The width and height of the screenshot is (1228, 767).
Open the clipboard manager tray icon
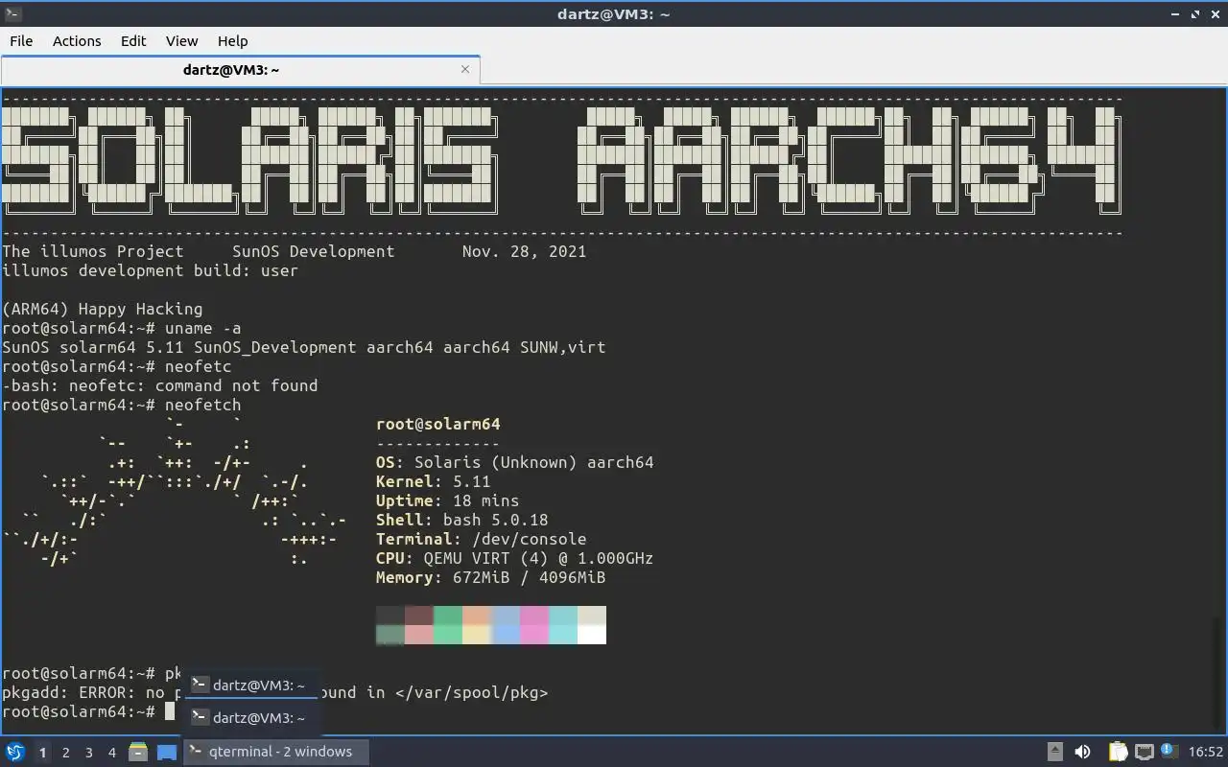pos(1118,752)
